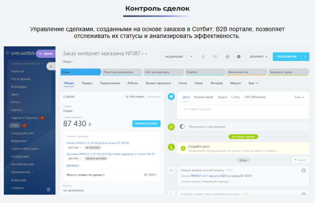
Task: Switch to the Товары tab
Action: coord(87,83)
